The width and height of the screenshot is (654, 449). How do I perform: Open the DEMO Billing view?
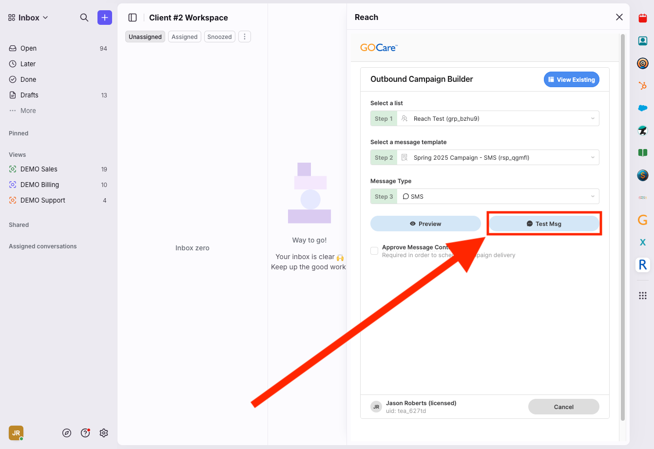point(39,185)
